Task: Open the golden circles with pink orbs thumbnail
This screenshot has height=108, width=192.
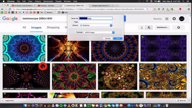Action: pyautogui.click(x=118, y=76)
